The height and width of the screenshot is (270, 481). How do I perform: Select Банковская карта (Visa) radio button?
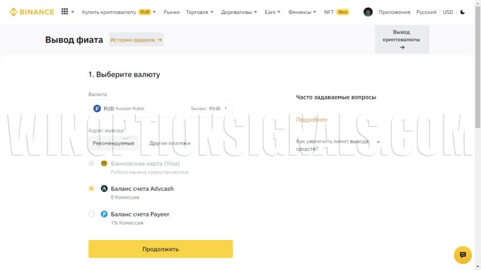92,163
